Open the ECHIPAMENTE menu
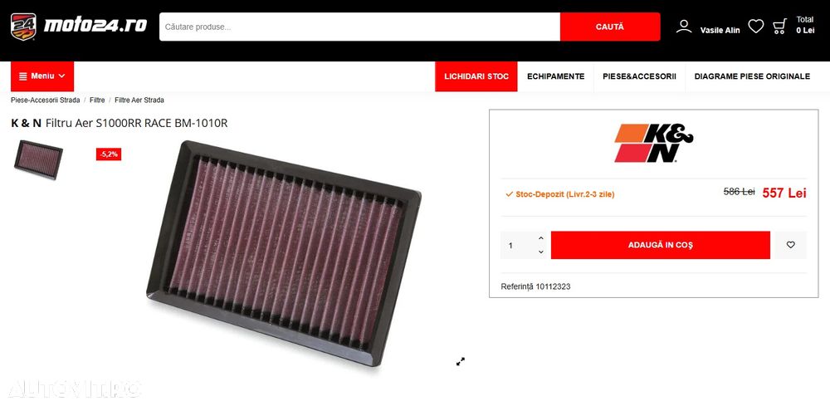The image size is (830, 406). [556, 76]
